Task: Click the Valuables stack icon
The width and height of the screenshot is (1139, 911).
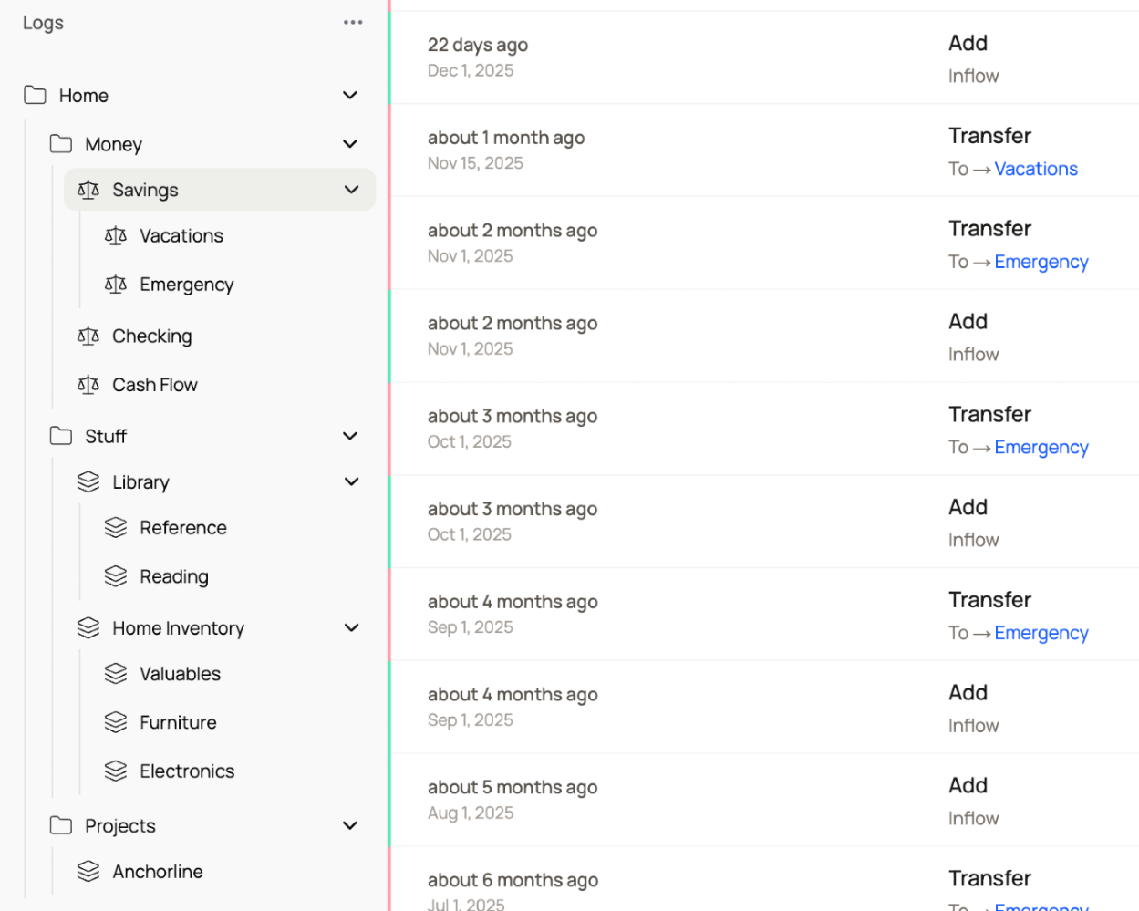Action: click(x=116, y=673)
